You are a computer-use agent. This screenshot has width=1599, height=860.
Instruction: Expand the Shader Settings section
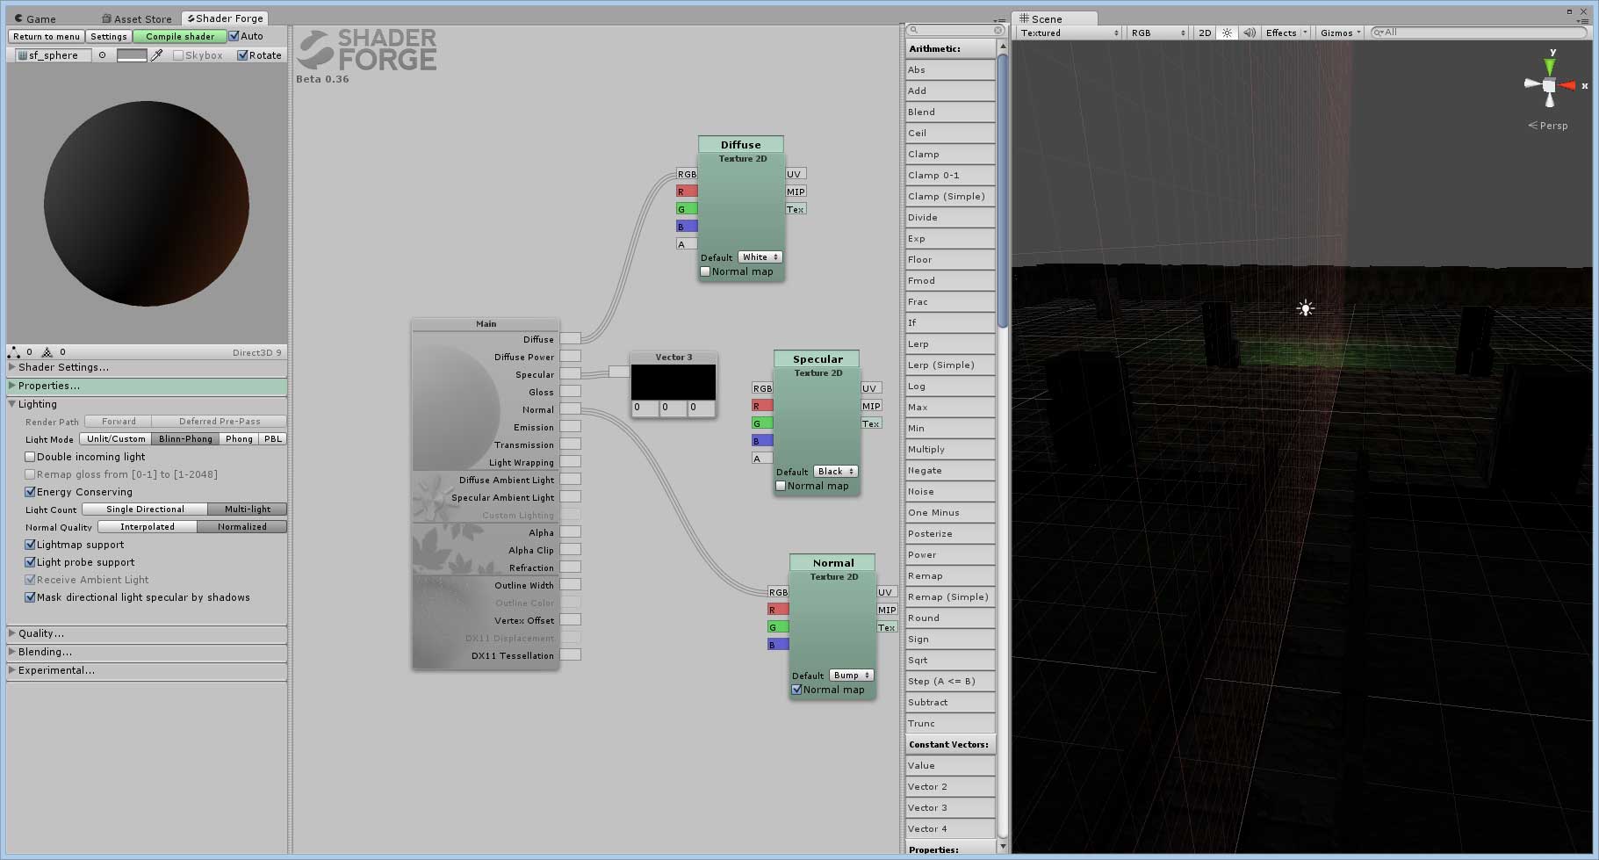point(147,367)
